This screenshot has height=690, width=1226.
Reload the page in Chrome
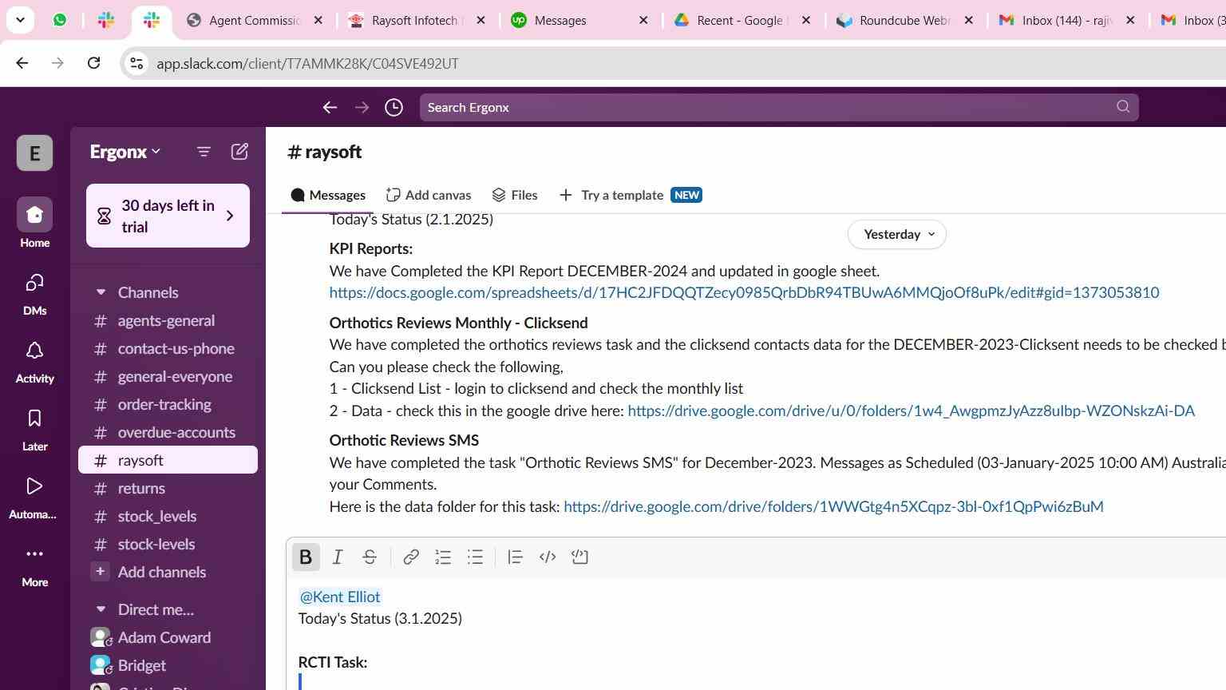(x=93, y=63)
